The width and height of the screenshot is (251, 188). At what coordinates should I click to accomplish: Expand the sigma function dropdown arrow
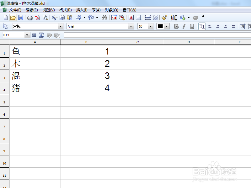point(189,18)
